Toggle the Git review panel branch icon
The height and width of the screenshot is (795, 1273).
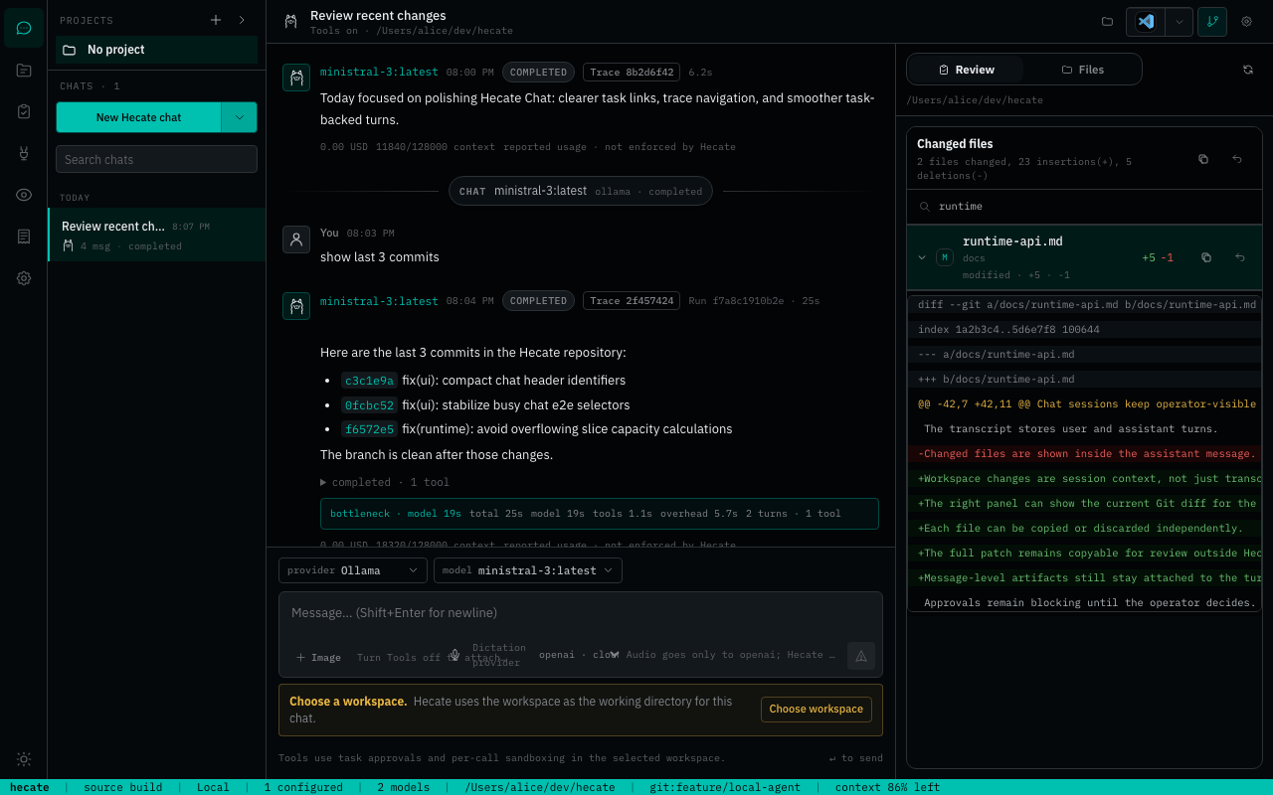(1212, 22)
